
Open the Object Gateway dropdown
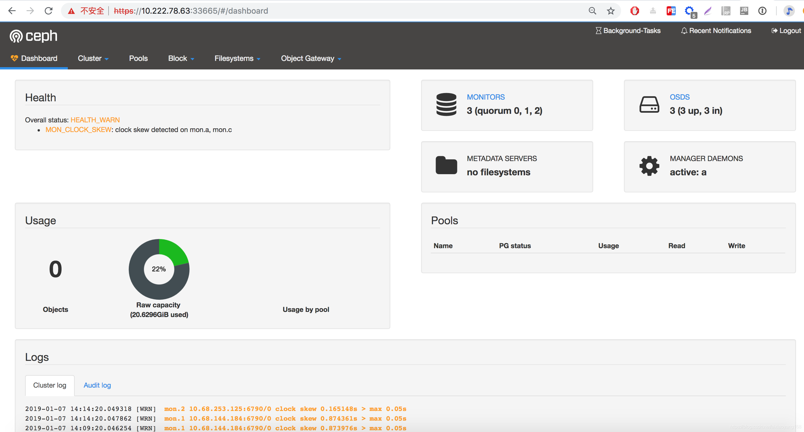tap(311, 58)
